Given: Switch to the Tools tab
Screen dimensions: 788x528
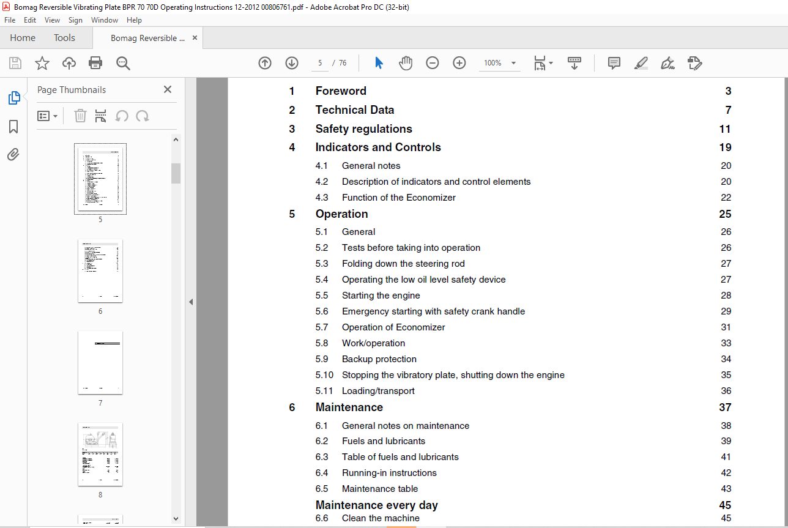Looking at the screenshot, I should (x=64, y=38).
